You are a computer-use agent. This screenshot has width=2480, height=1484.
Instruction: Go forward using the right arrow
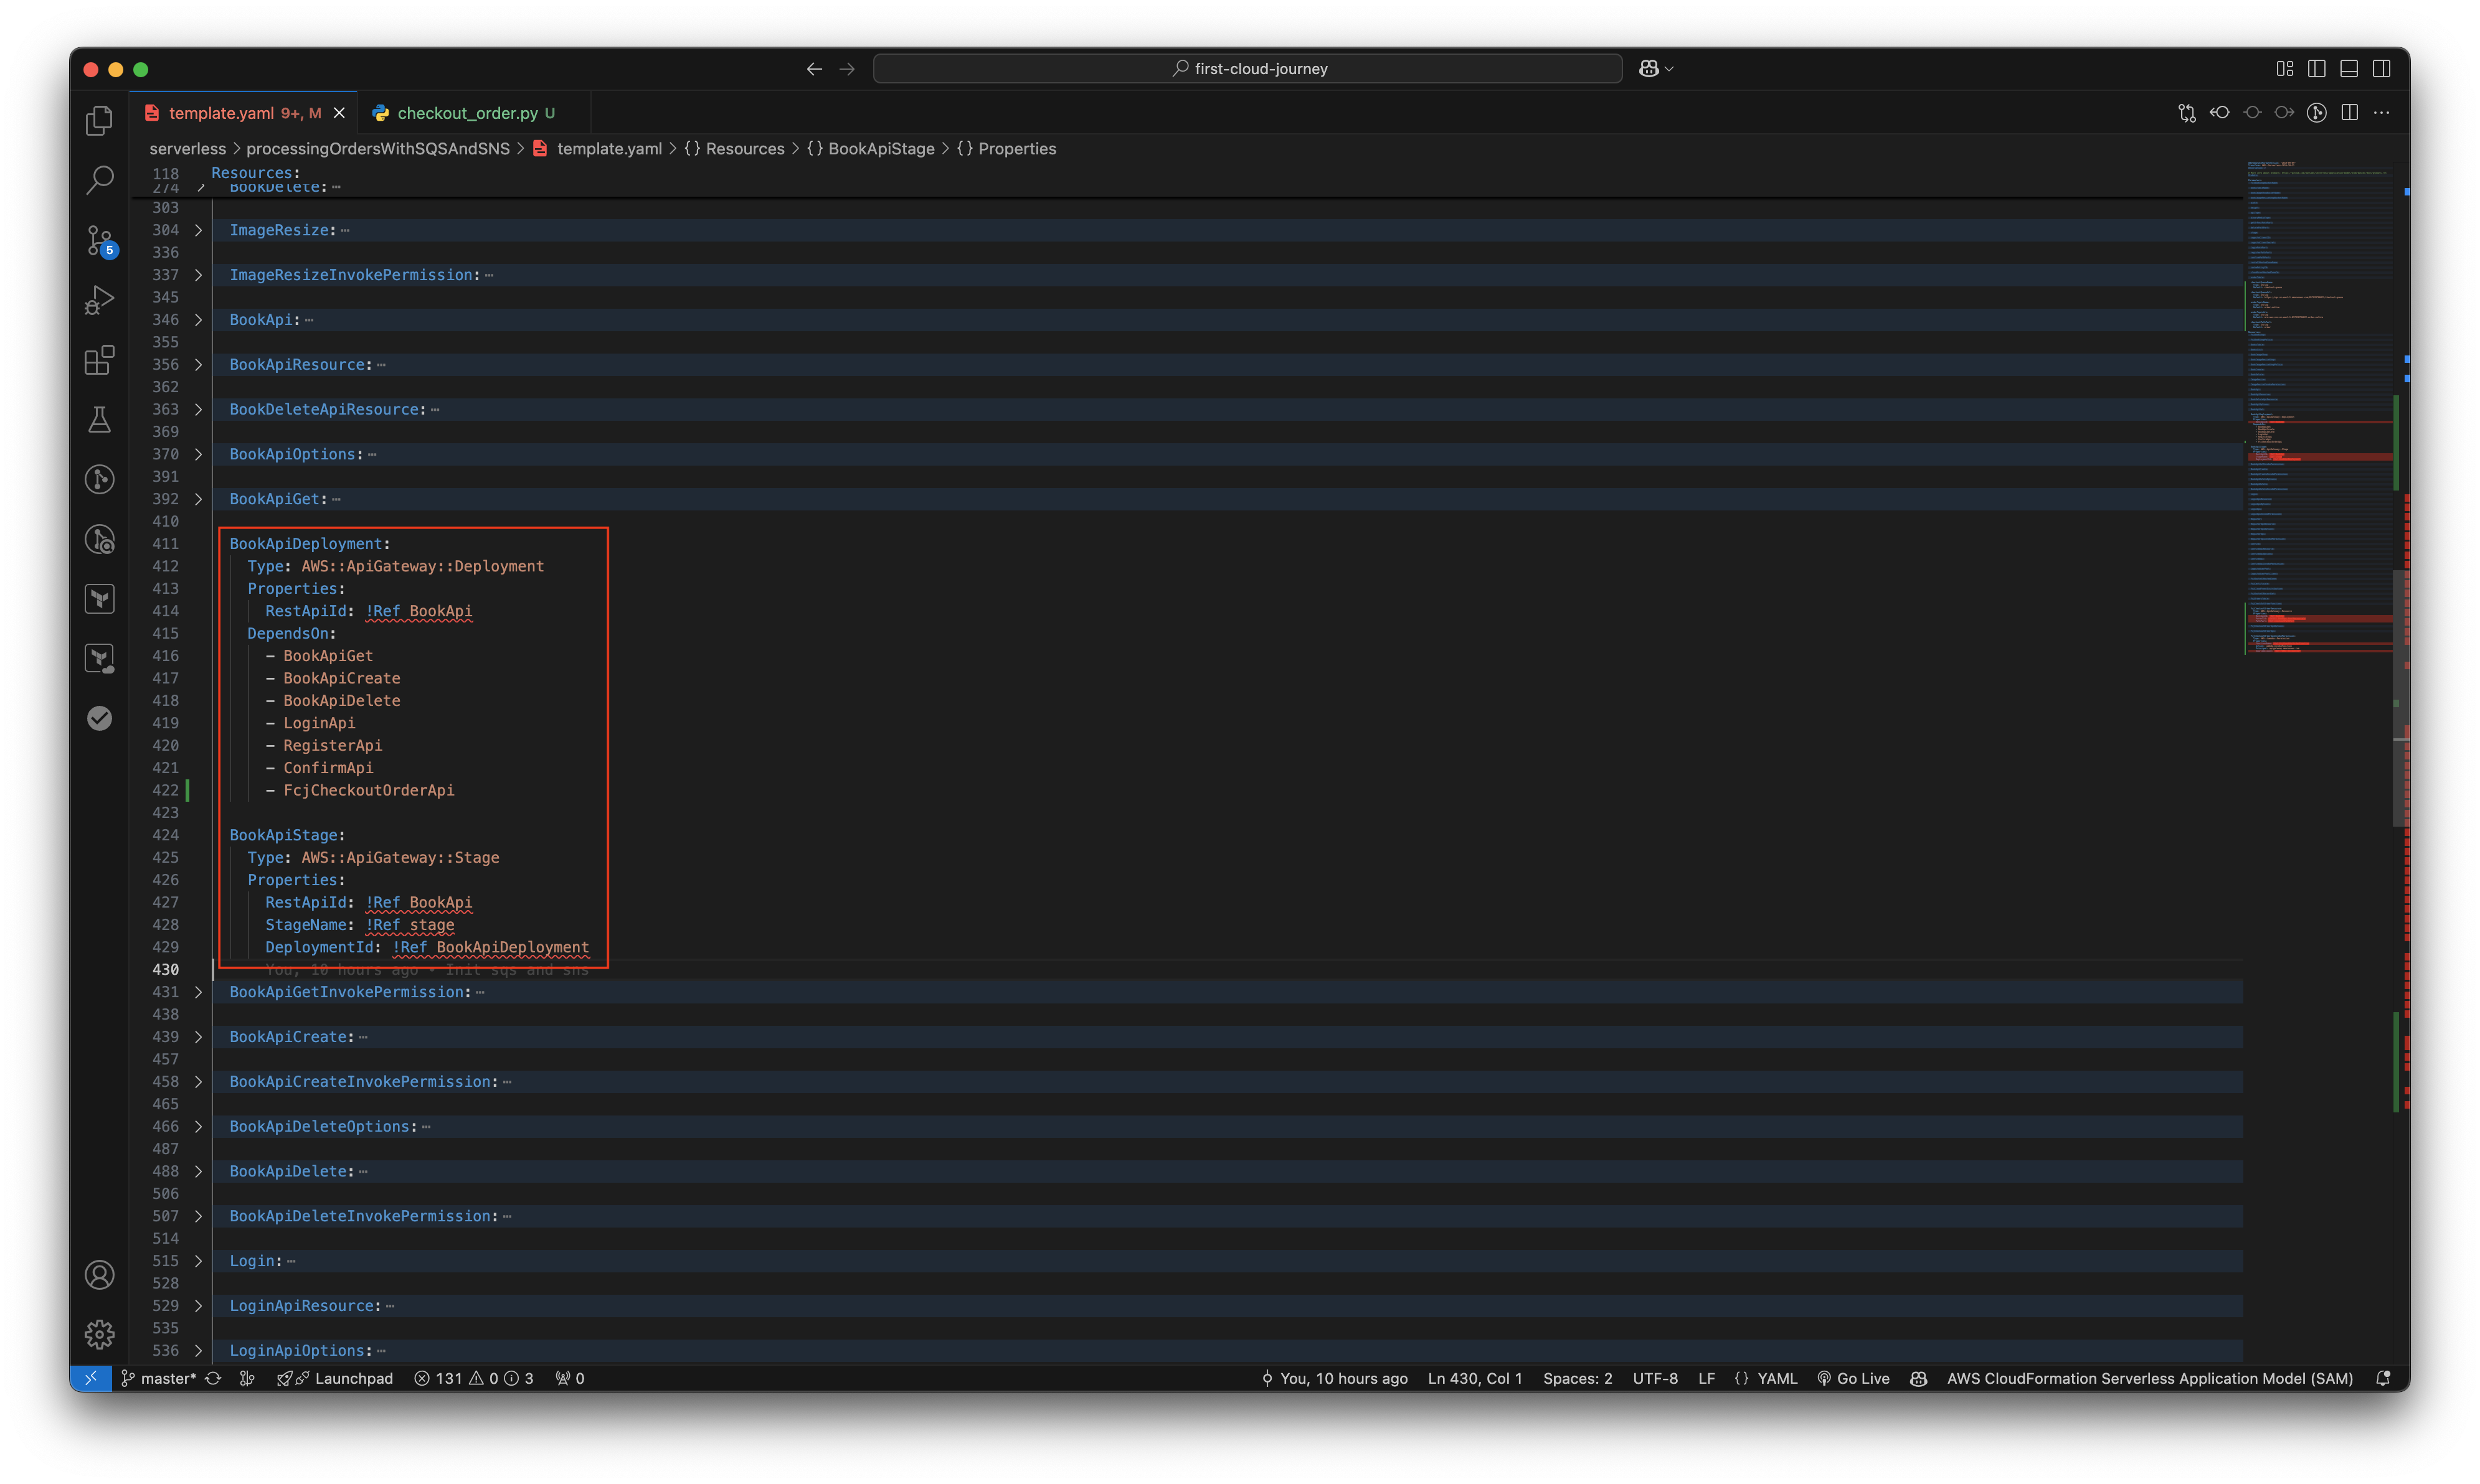848,69
